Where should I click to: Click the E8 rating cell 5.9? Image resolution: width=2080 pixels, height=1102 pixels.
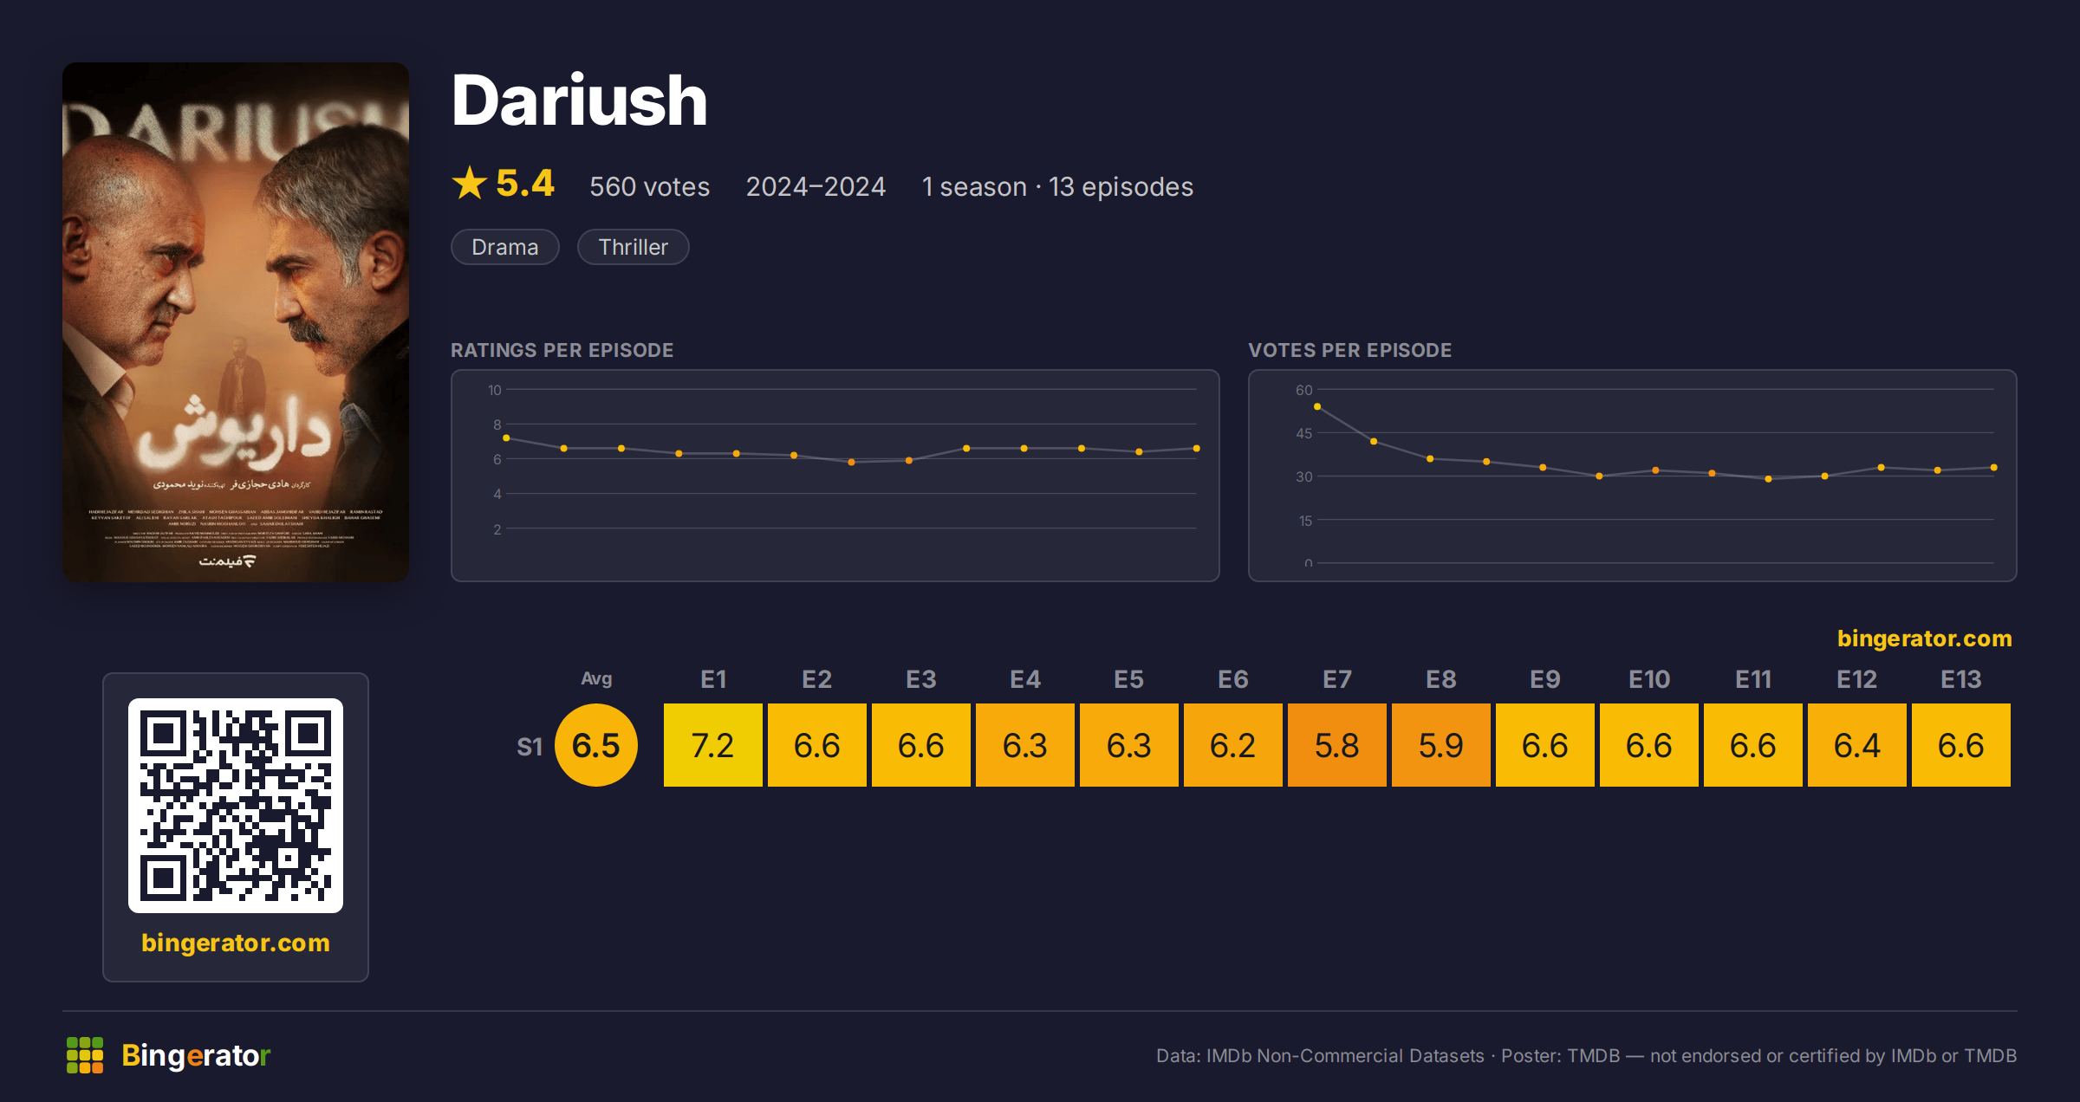[1441, 745]
